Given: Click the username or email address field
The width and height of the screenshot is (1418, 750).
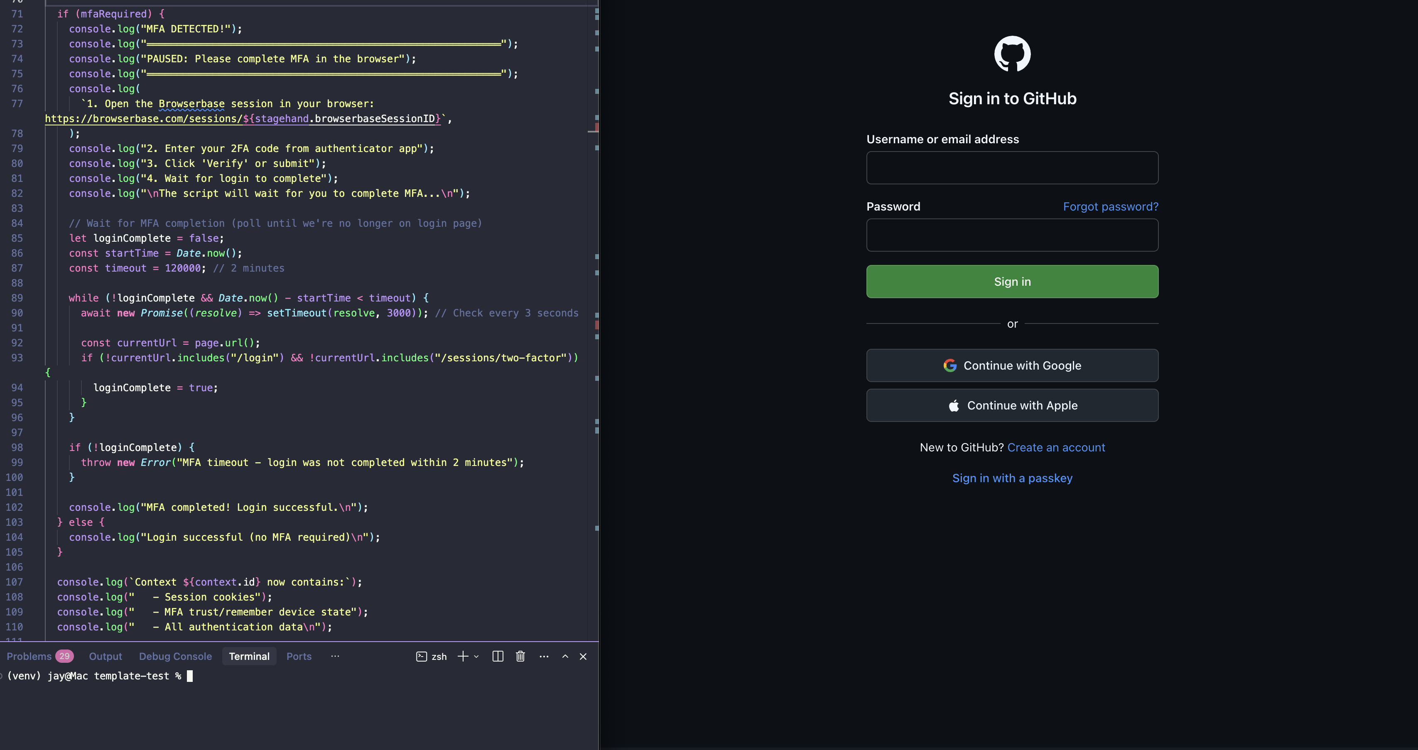Looking at the screenshot, I should [x=1012, y=168].
